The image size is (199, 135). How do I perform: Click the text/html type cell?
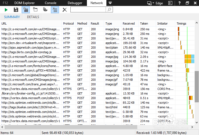click(112, 107)
